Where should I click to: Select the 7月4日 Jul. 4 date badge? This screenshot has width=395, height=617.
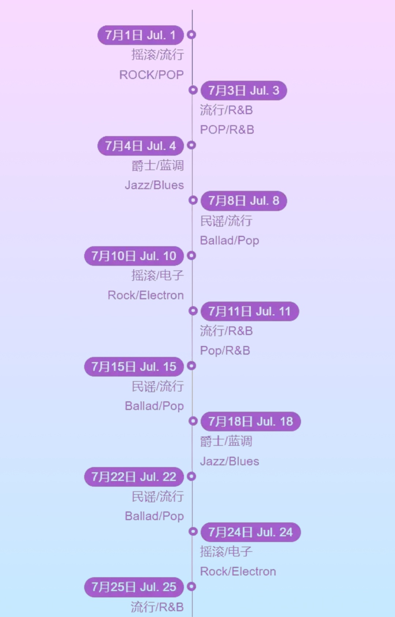pos(140,146)
